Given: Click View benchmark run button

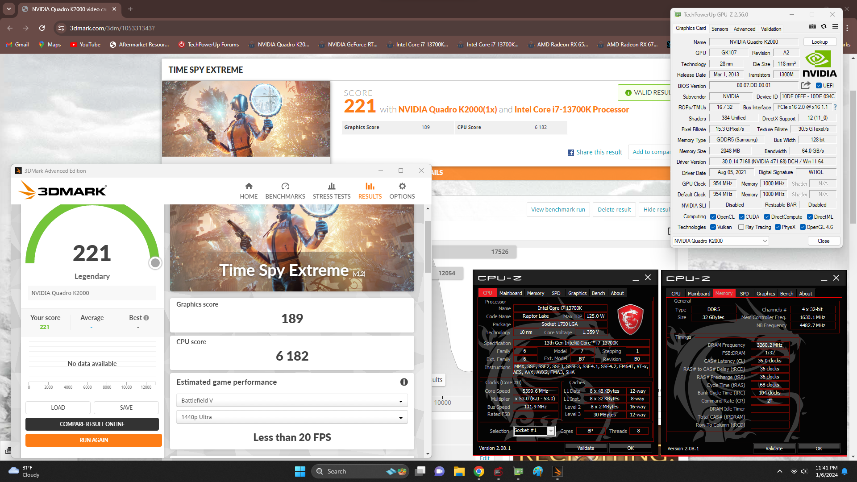Looking at the screenshot, I should [x=558, y=209].
